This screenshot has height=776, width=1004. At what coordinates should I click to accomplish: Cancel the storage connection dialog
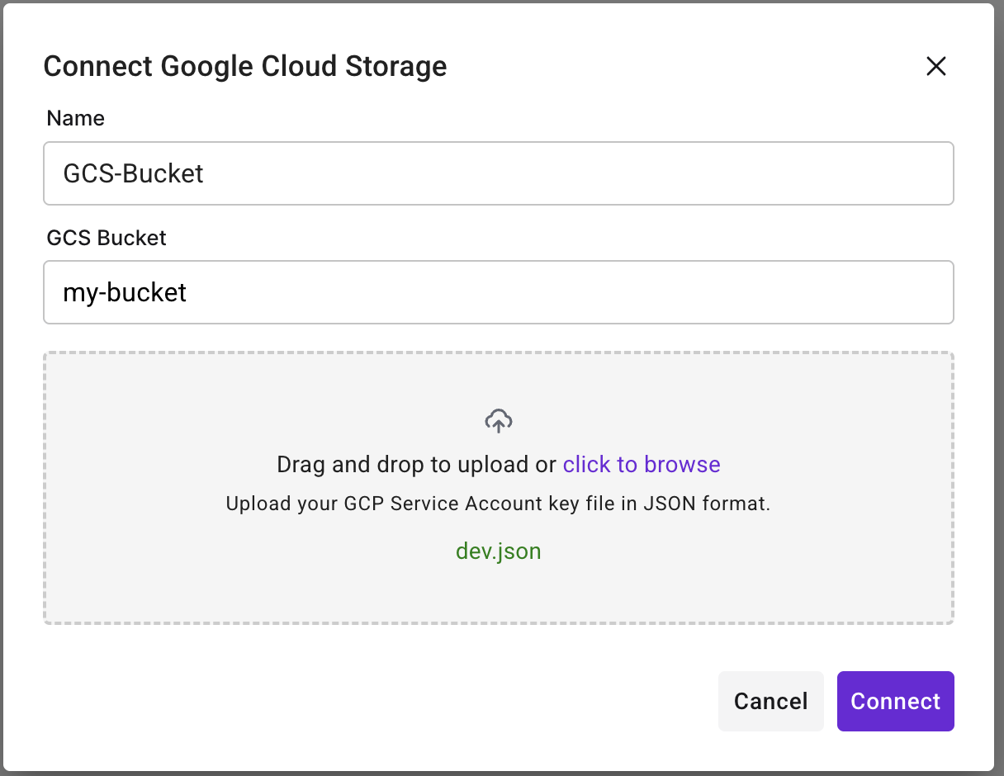[x=770, y=701]
